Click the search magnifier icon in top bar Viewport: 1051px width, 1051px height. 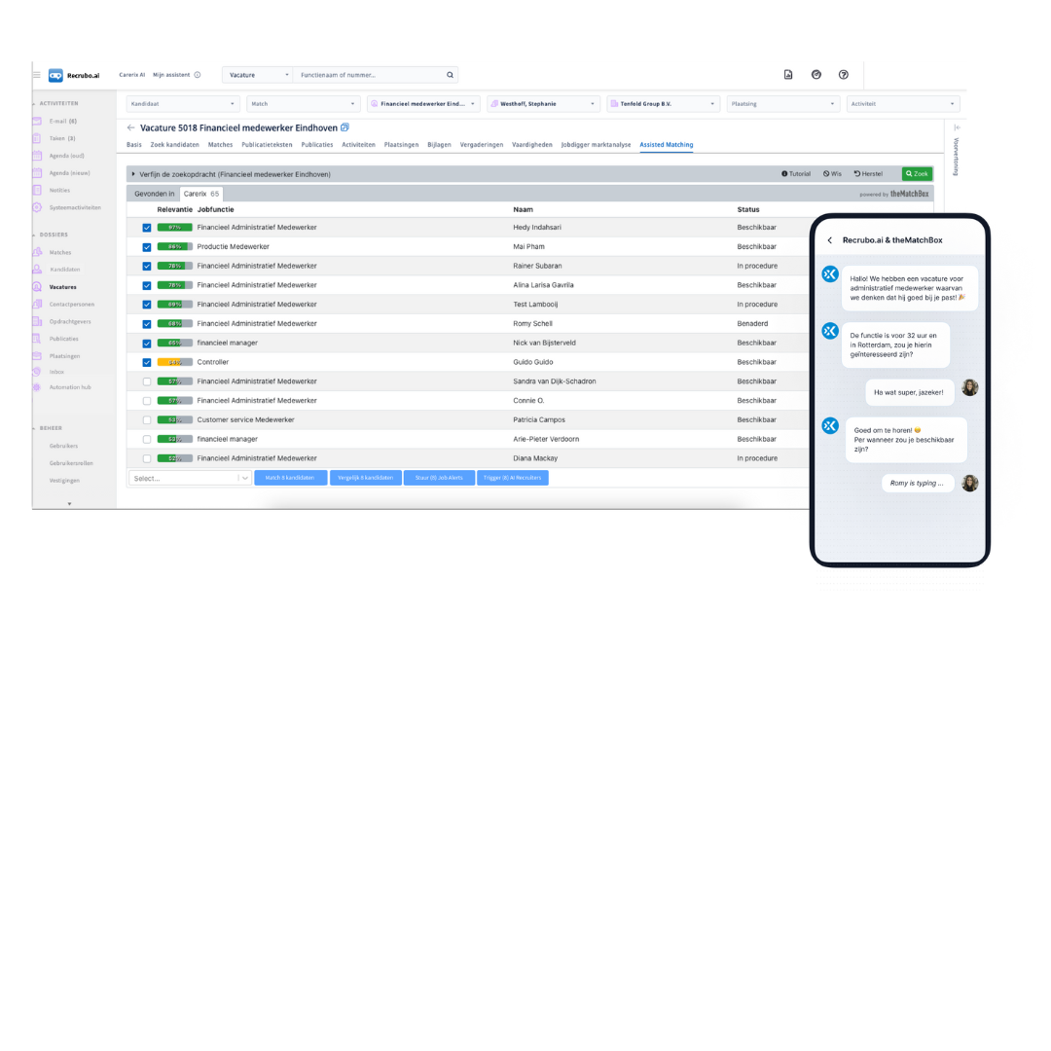450,75
